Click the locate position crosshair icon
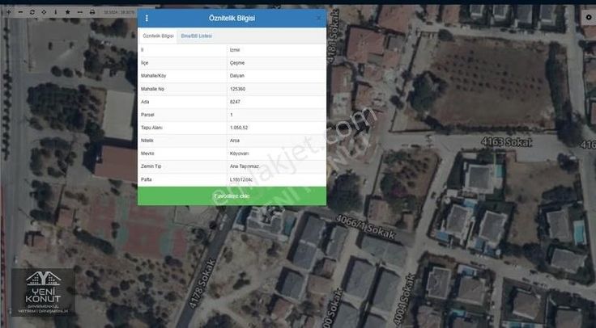596x328 pixels. pyautogui.click(x=43, y=13)
